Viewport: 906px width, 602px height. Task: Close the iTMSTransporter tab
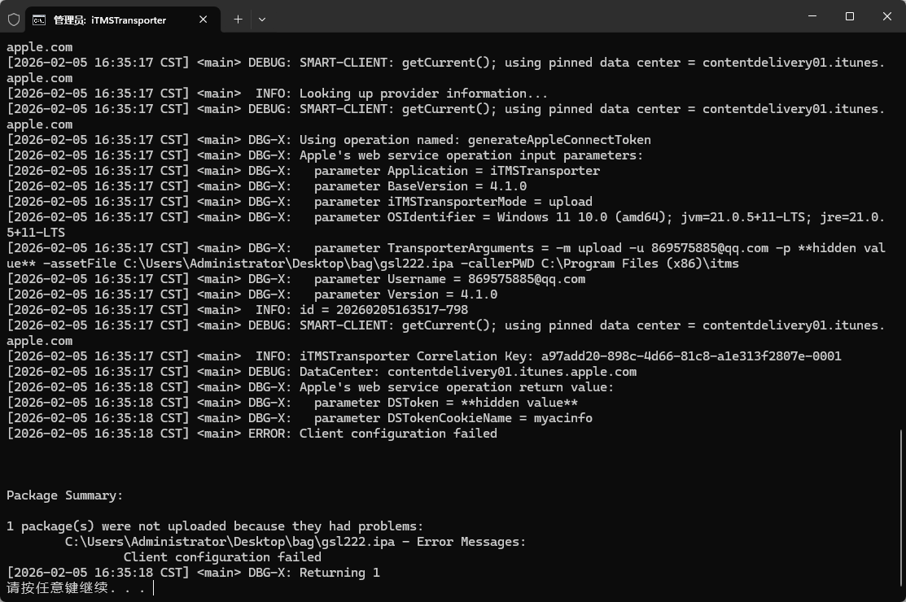tap(203, 20)
